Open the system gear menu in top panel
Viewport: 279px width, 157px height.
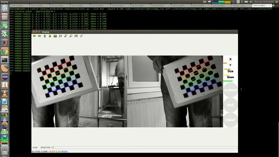click(x=277, y=2)
